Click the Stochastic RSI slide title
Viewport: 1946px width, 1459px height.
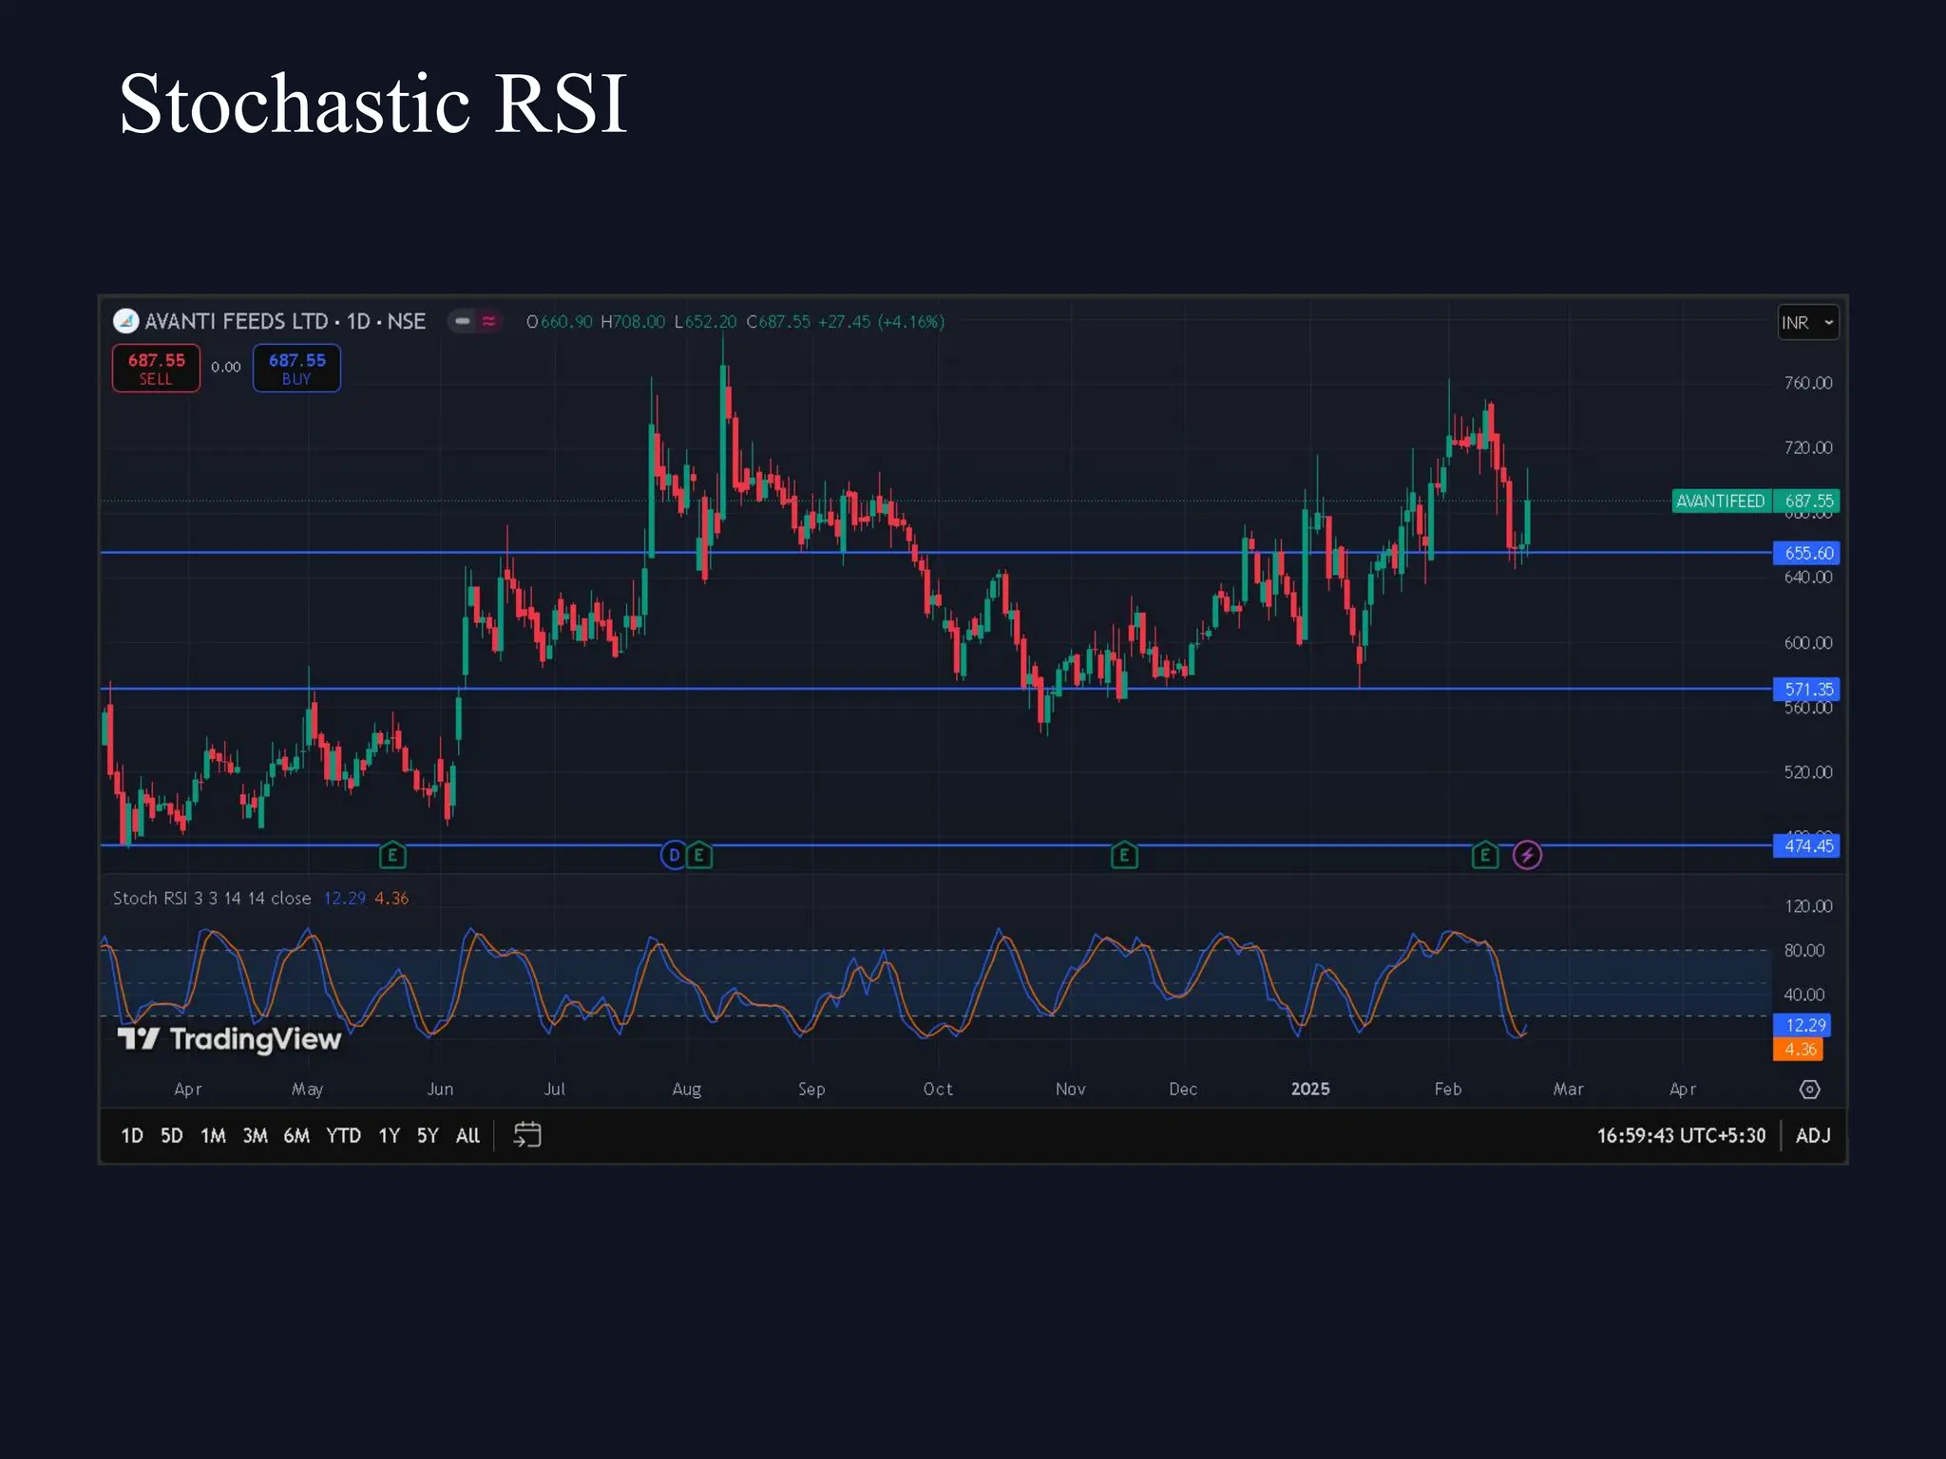click(372, 104)
